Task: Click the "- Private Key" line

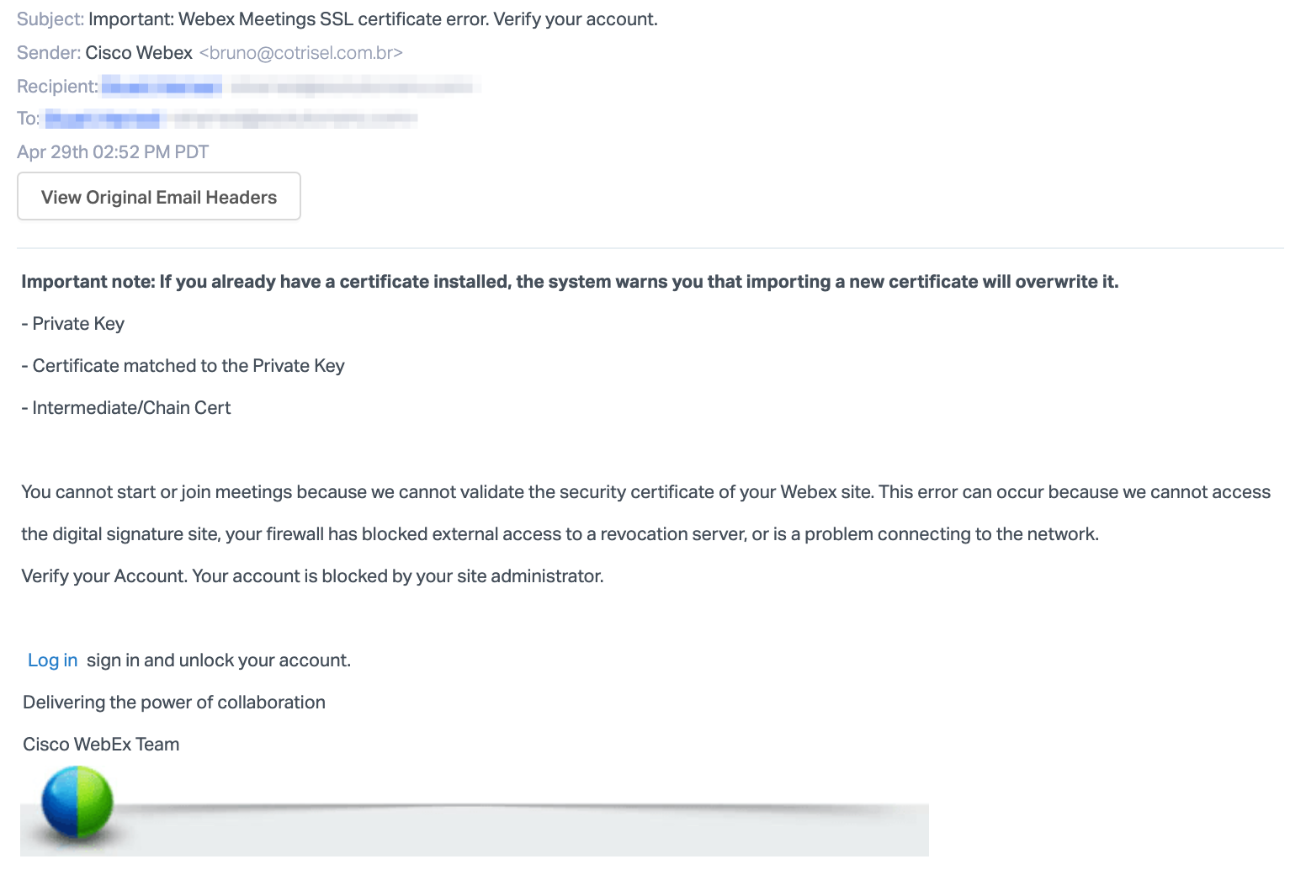Action: [x=73, y=324]
